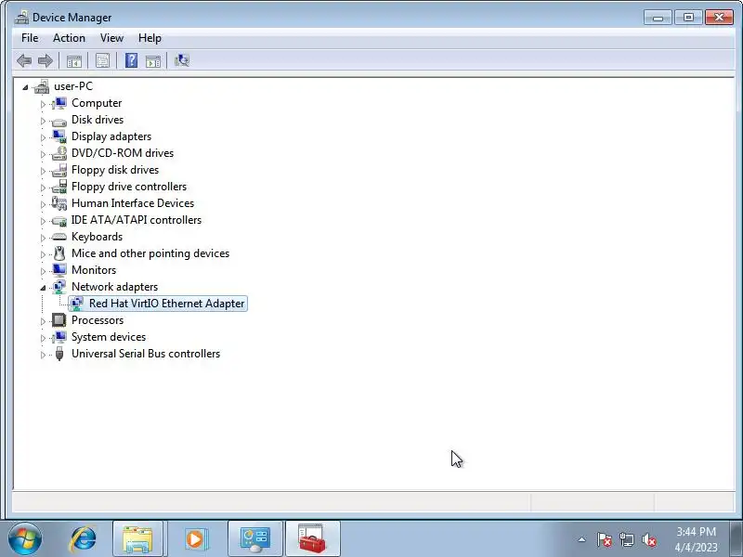Open Properties from the toolbar icon

click(102, 60)
